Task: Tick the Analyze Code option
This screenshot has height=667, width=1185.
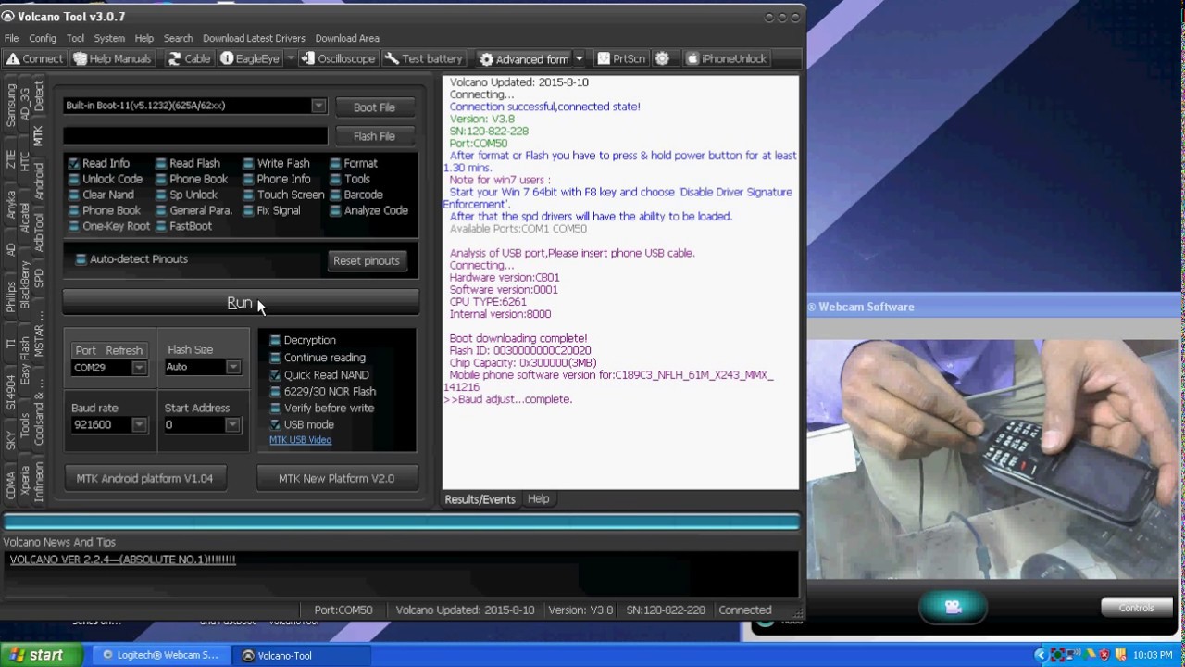Action: (x=335, y=210)
